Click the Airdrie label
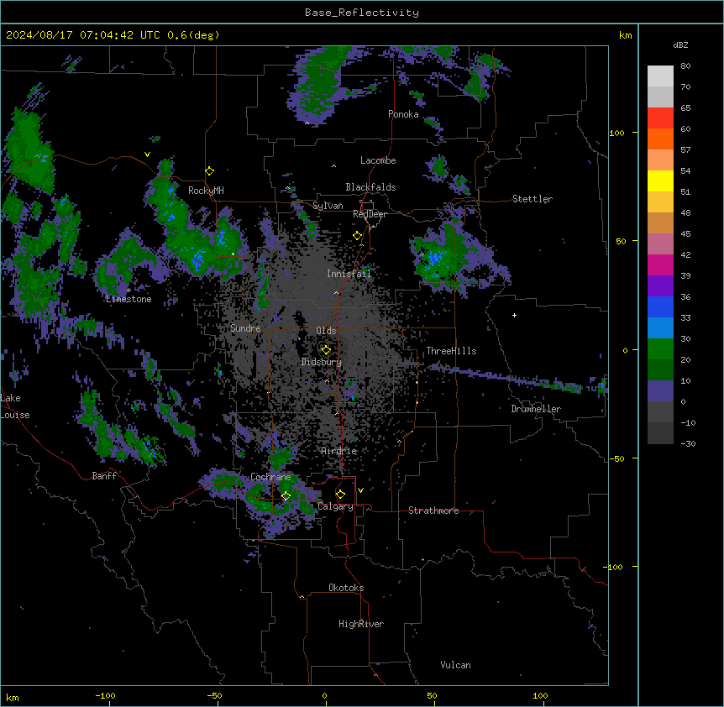The width and height of the screenshot is (724, 707). [339, 451]
